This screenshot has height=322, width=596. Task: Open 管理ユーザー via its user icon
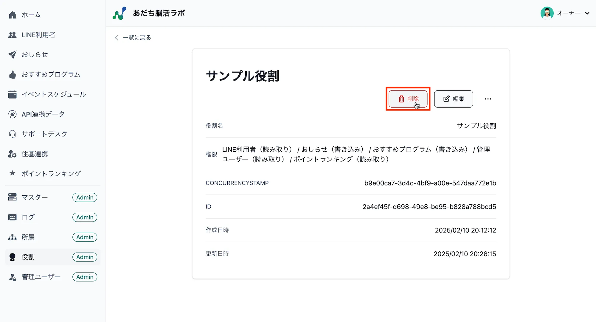12,277
